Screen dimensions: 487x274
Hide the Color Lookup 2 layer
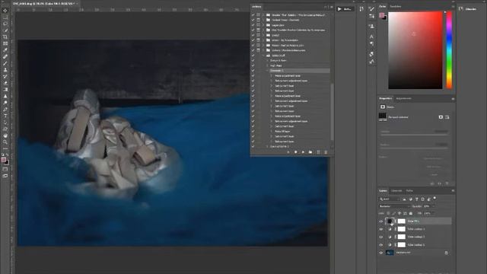(x=381, y=237)
